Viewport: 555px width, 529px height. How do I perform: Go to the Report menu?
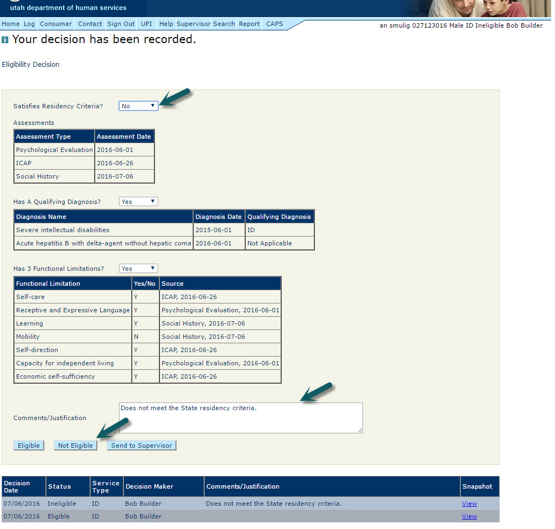click(x=250, y=24)
